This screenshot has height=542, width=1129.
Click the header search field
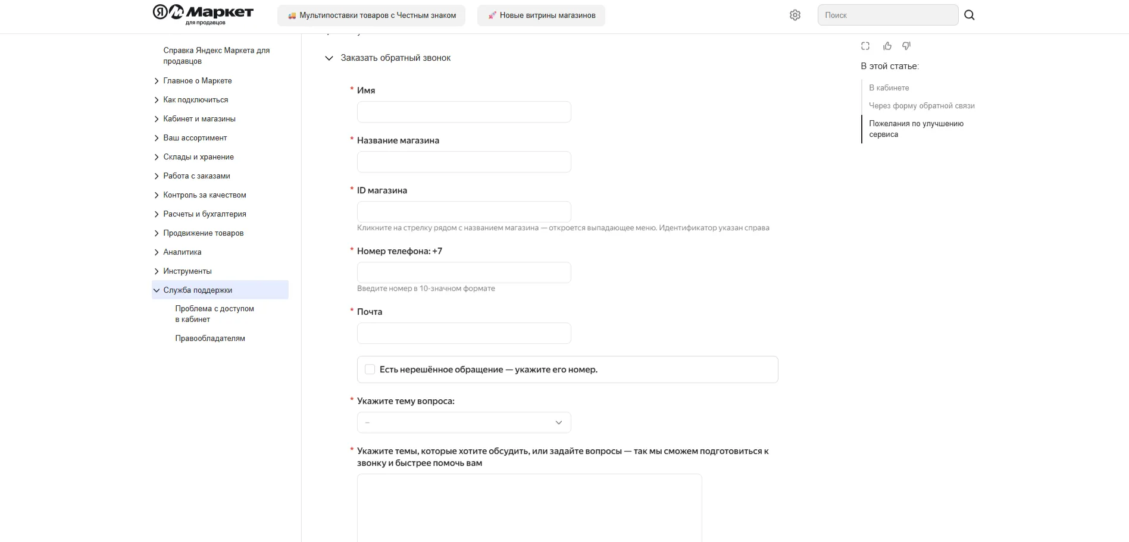coord(887,15)
